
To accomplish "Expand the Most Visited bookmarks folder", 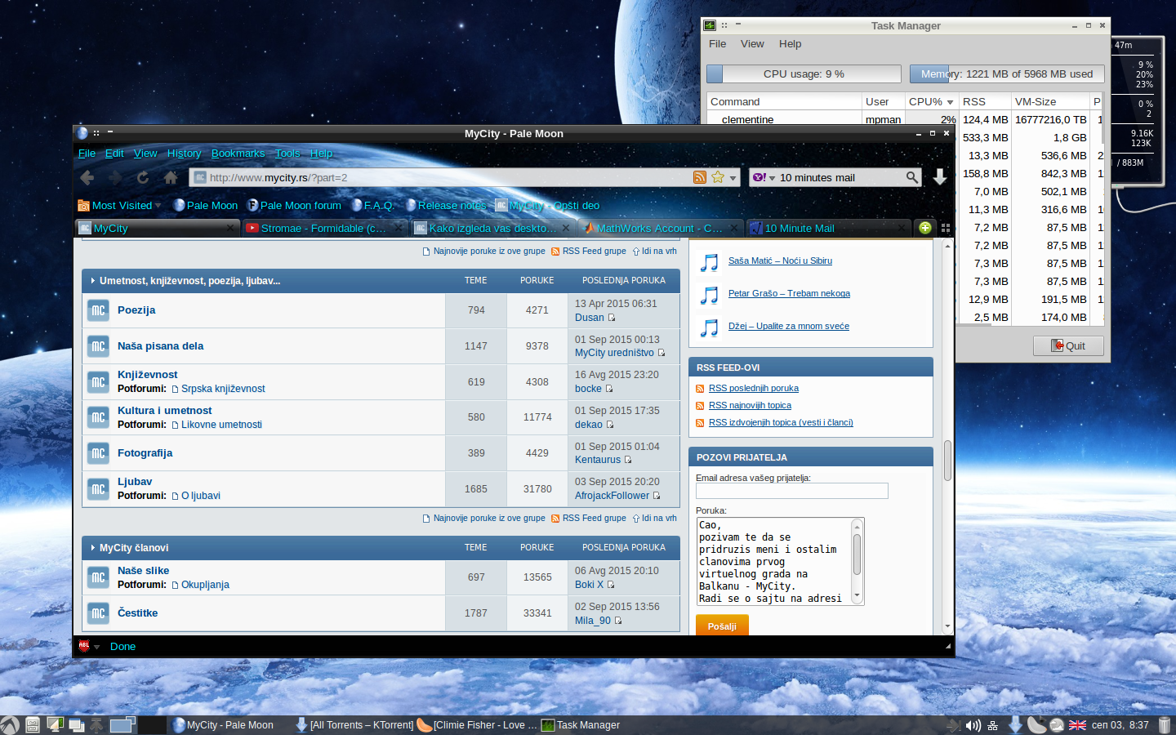I will coord(119,205).
